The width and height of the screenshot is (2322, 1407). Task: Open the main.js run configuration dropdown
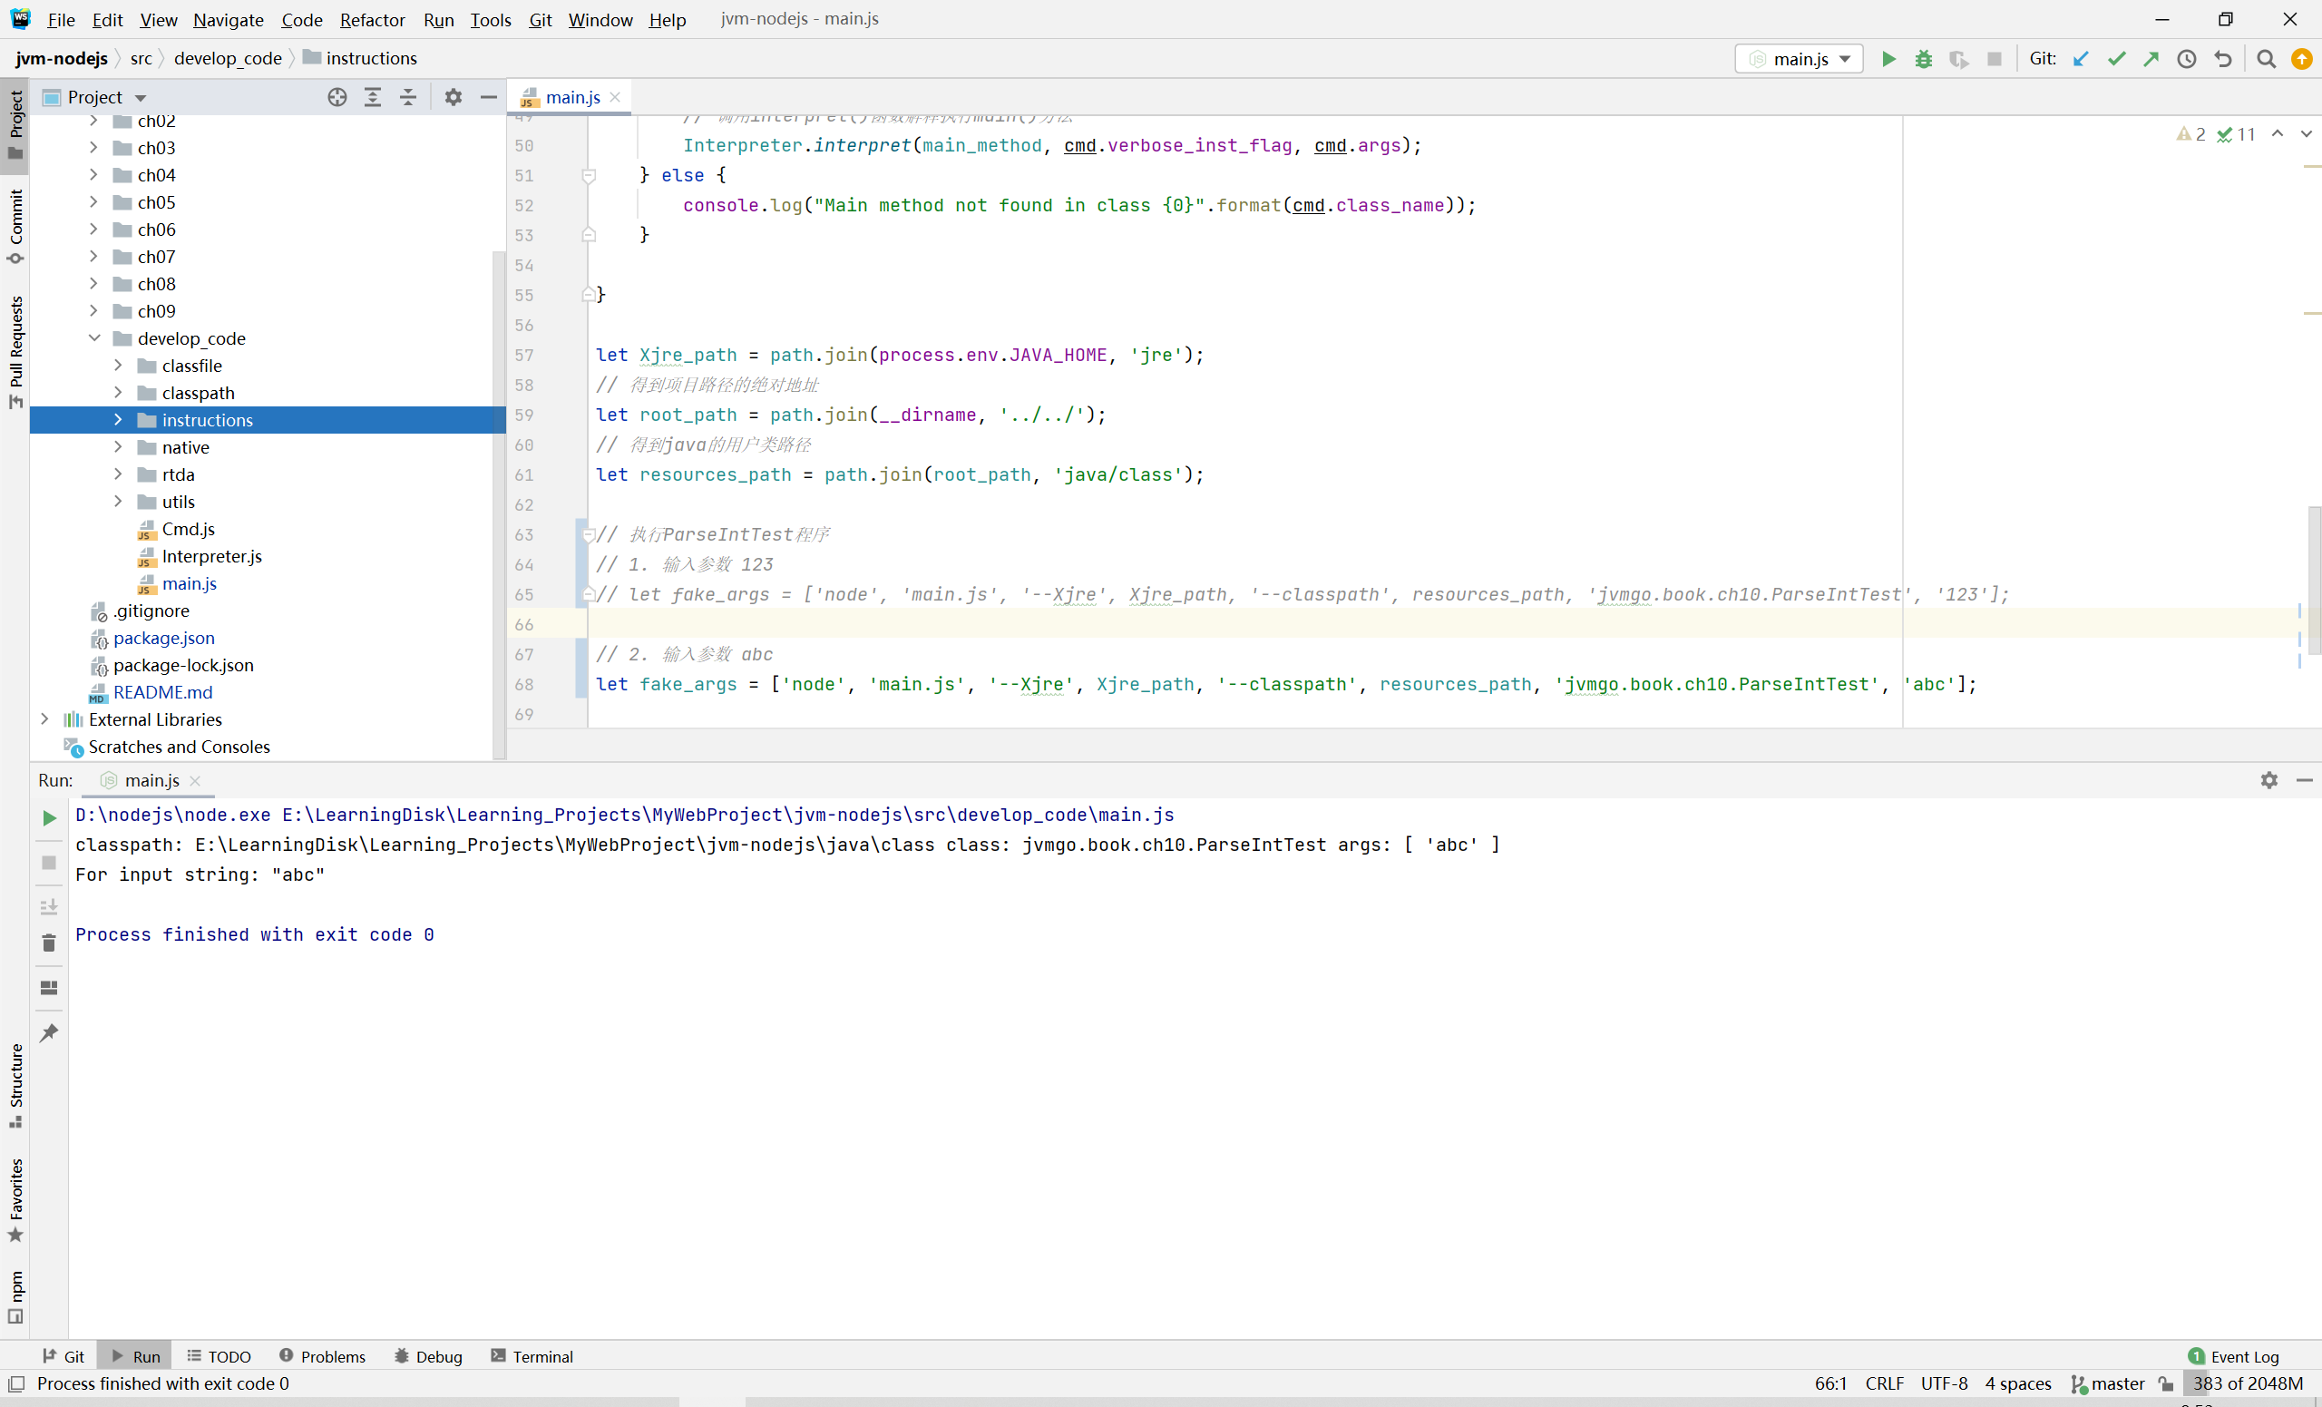click(x=1800, y=58)
